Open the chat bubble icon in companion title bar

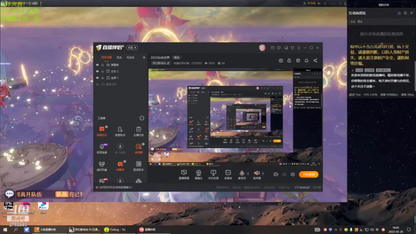tap(279, 48)
